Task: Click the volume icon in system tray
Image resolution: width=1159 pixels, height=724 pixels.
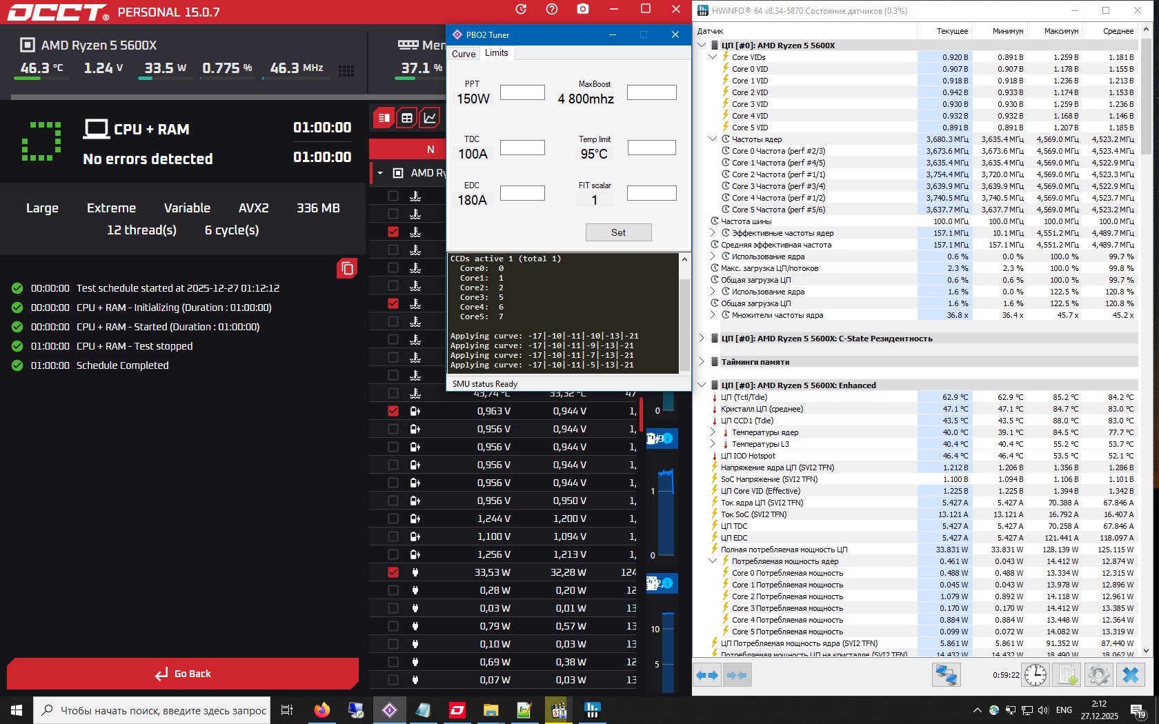Action: [1042, 710]
